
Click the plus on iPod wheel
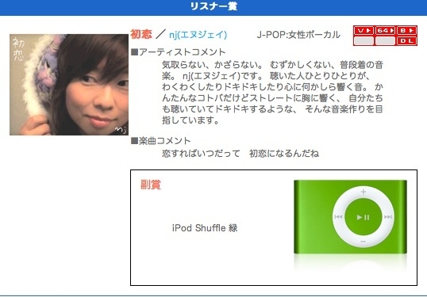[364, 192]
